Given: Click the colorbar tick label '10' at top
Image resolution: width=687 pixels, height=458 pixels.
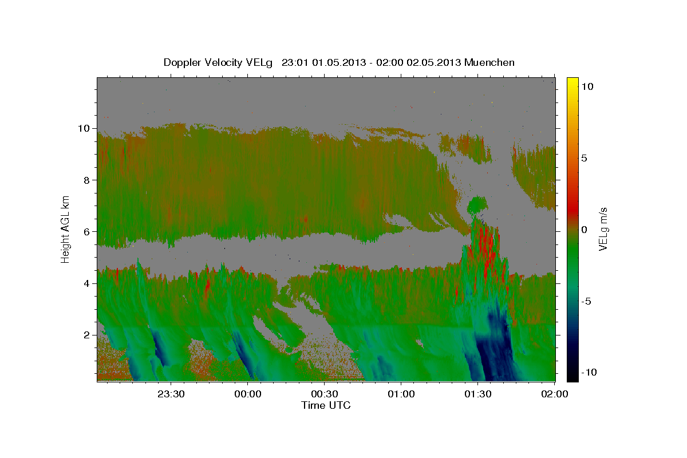Looking at the screenshot, I should (588, 86).
